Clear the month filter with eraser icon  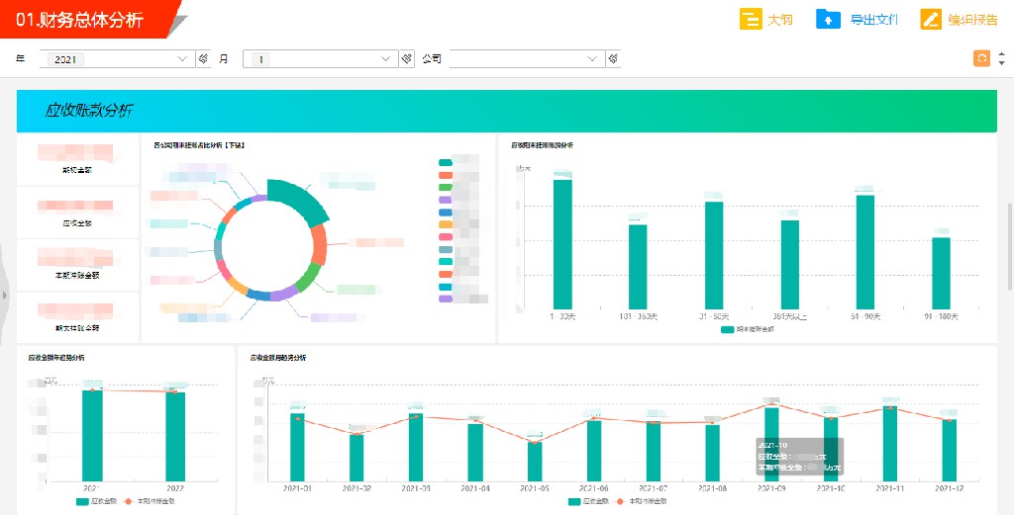(x=406, y=58)
